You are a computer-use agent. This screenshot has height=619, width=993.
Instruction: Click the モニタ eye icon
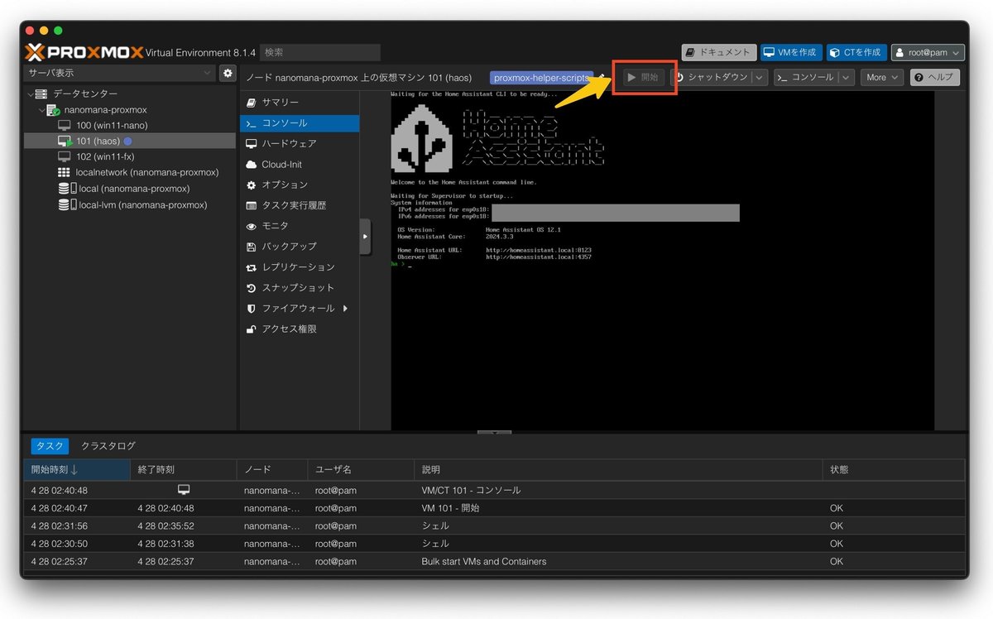click(252, 226)
